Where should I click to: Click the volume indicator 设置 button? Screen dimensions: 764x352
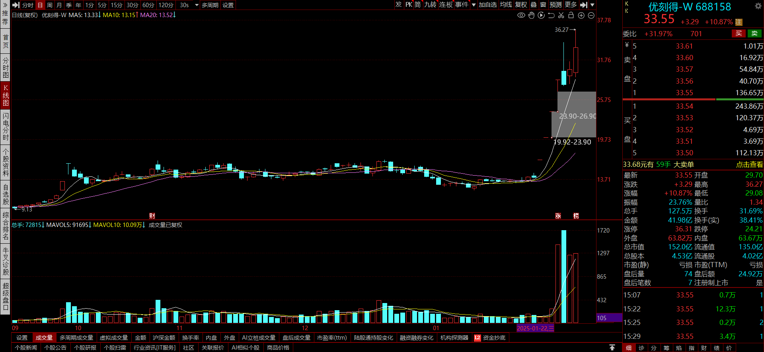(22, 338)
